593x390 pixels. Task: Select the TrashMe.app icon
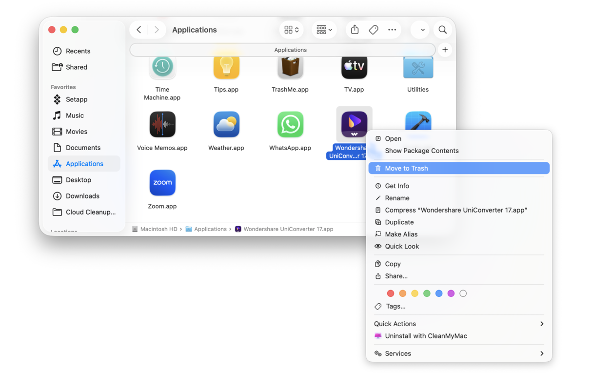tap(290, 67)
